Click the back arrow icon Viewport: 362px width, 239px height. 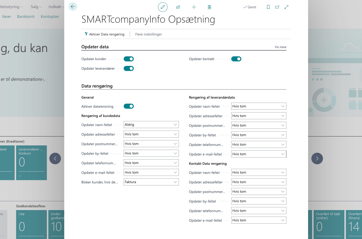coord(73,7)
